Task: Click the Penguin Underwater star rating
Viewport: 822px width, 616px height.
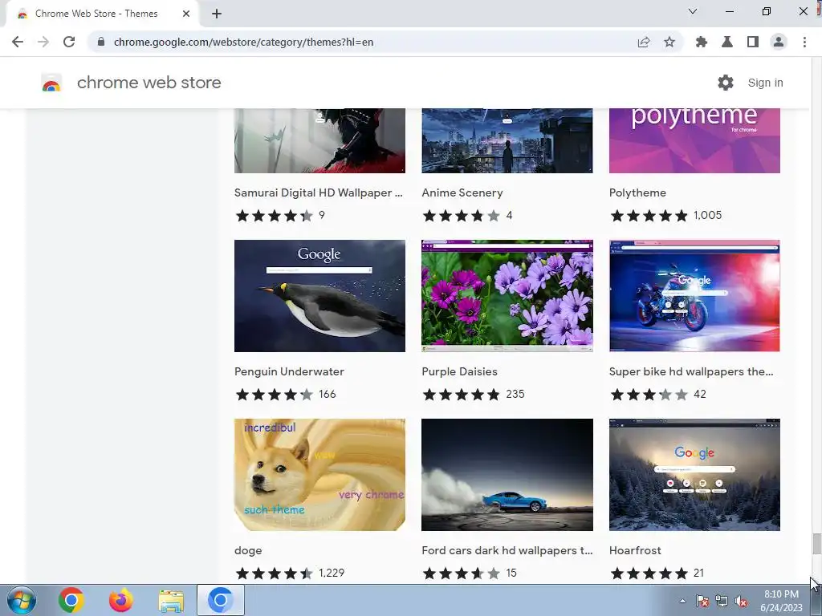Action: click(275, 395)
